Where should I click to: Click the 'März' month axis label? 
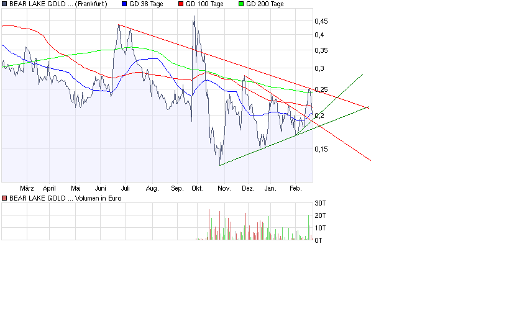click(x=27, y=188)
